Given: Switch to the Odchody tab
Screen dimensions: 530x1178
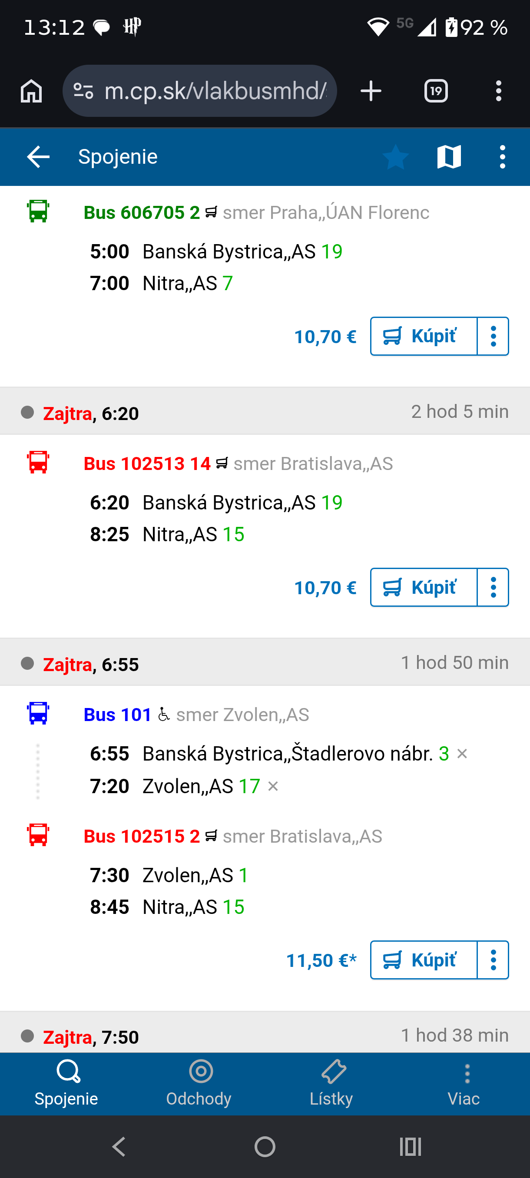Looking at the screenshot, I should coord(199,1084).
